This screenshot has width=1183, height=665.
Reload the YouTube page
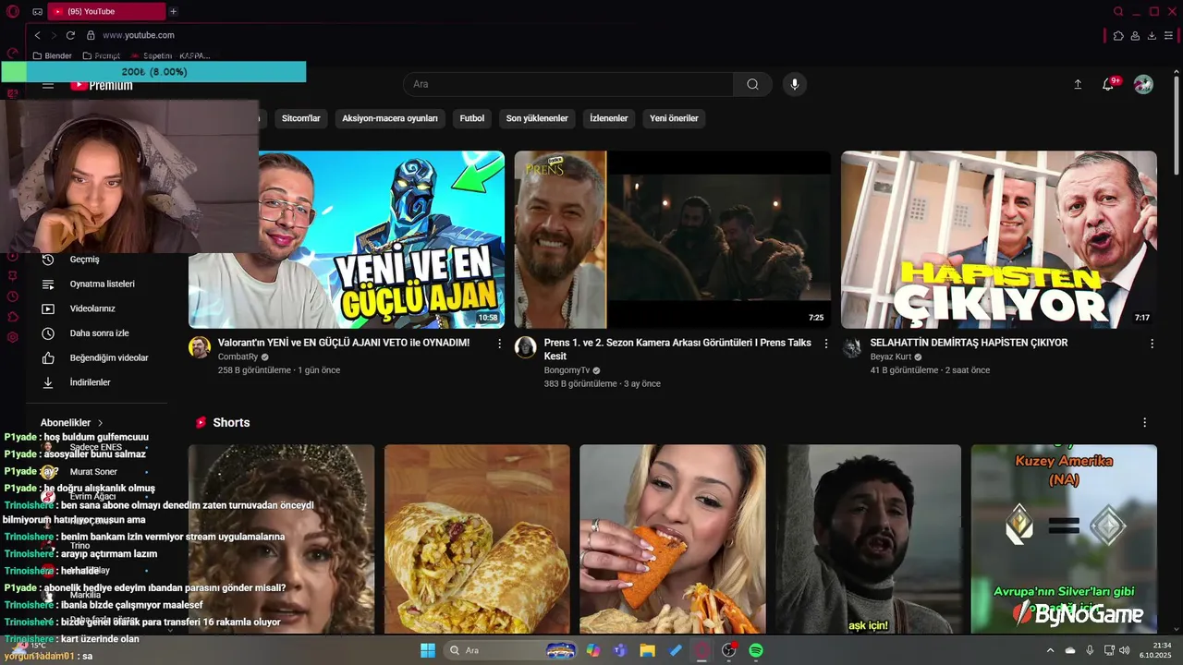[70, 35]
